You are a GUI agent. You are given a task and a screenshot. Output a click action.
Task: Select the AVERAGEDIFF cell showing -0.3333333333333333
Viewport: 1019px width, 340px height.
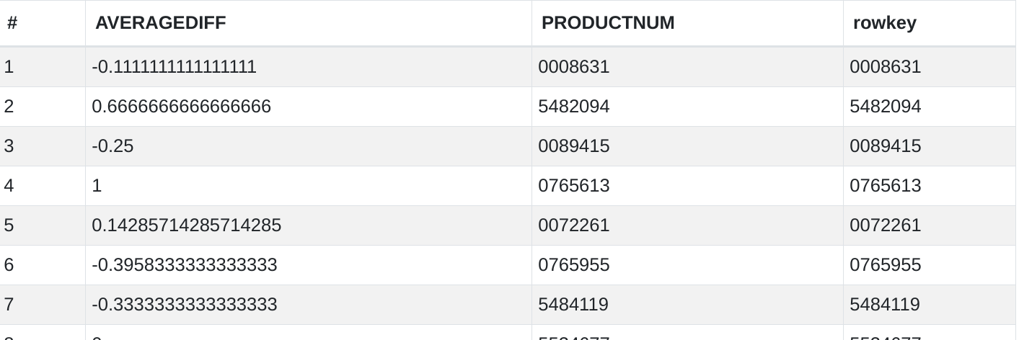coord(184,305)
